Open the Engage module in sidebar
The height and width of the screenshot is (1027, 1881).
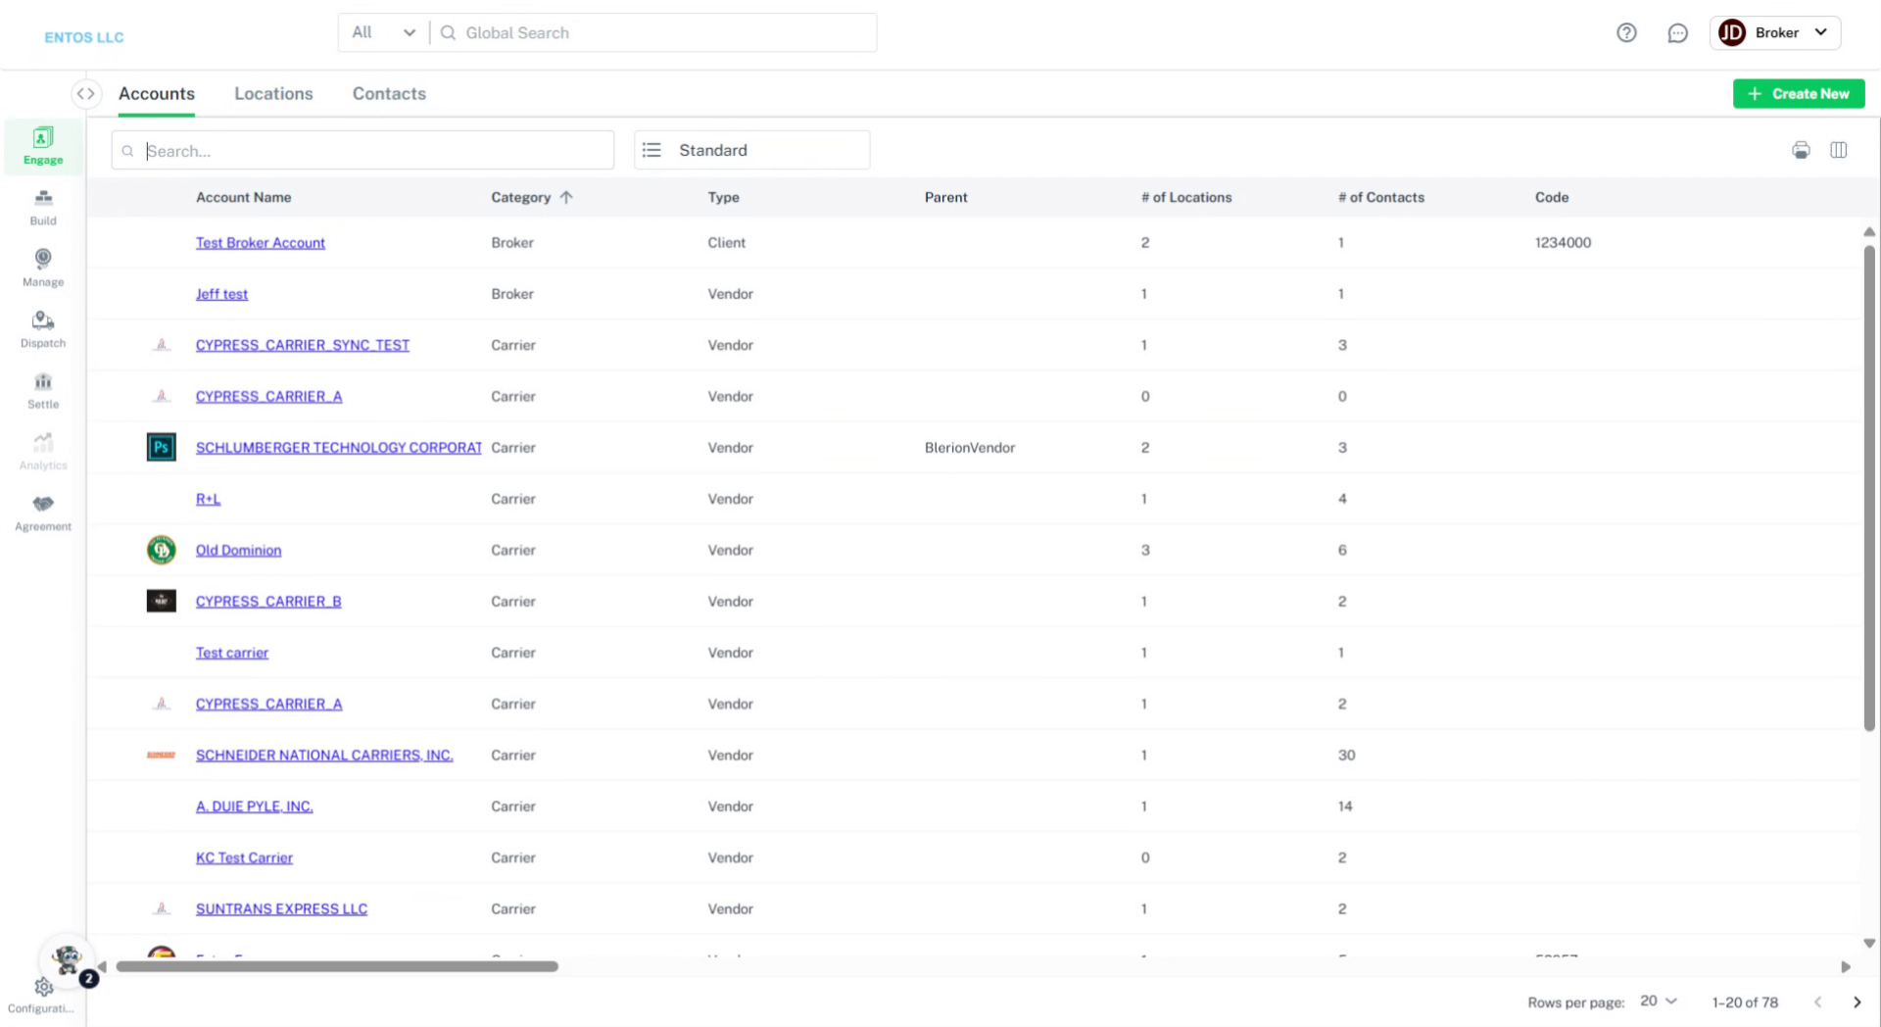click(x=43, y=145)
